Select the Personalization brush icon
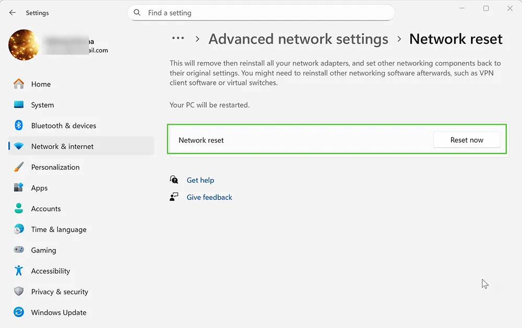 [x=18, y=167]
